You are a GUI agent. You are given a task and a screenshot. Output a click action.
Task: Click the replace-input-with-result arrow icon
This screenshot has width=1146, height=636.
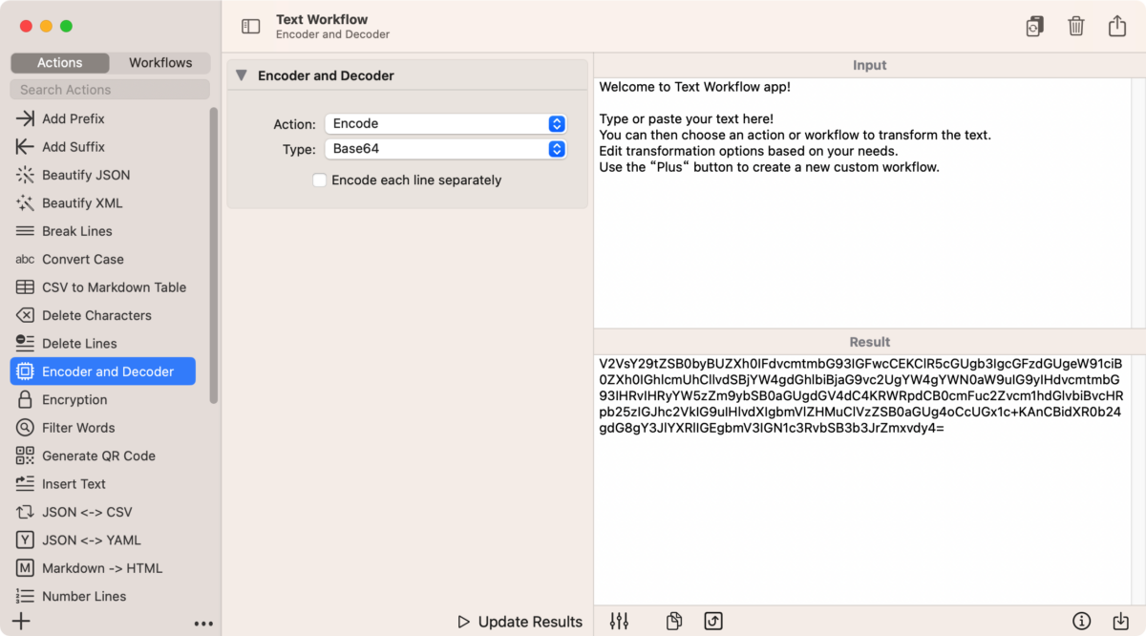click(x=713, y=622)
